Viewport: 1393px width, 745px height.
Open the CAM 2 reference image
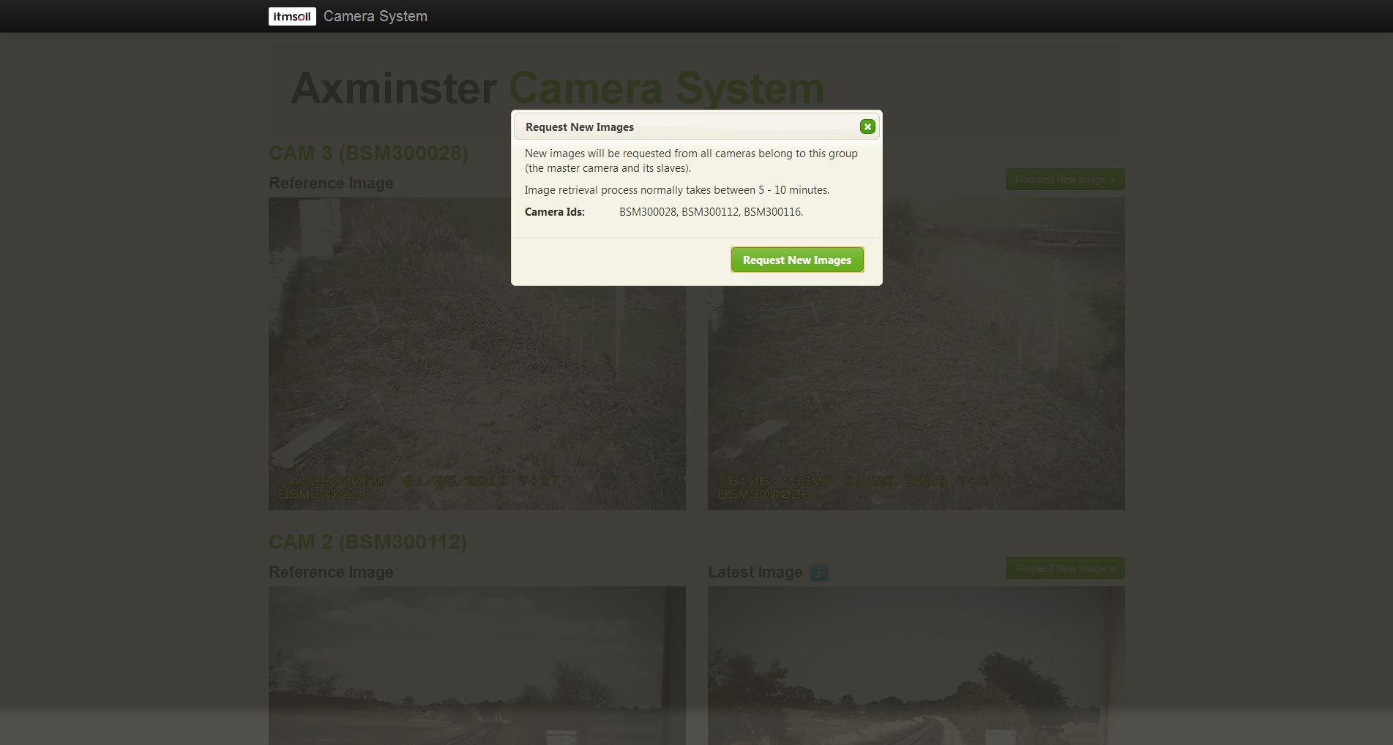[477, 665]
